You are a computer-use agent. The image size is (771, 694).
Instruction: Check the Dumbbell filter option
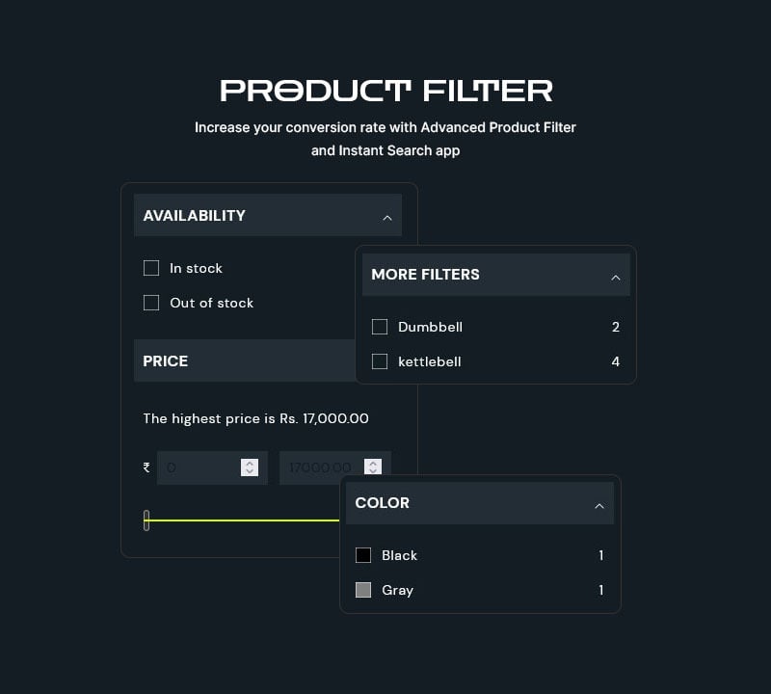click(380, 327)
